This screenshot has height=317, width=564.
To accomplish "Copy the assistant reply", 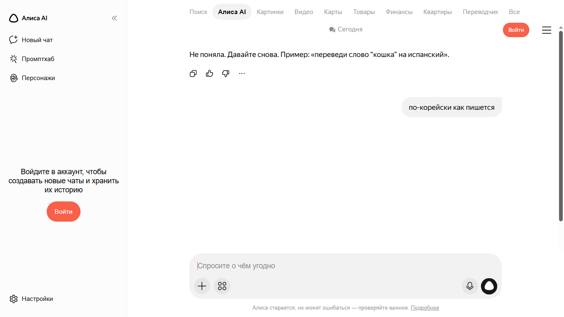I will coord(193,73).
